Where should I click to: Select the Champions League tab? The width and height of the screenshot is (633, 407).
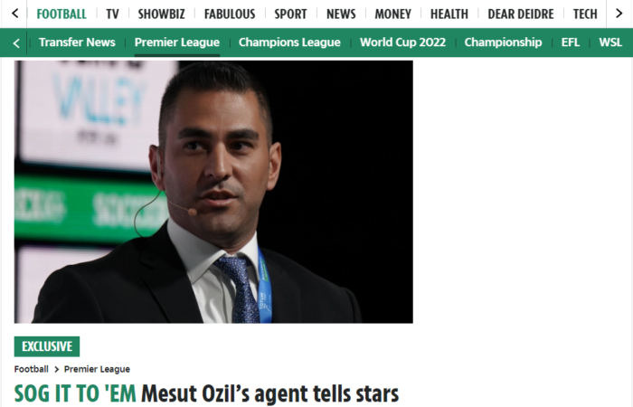tap(289, 42)
